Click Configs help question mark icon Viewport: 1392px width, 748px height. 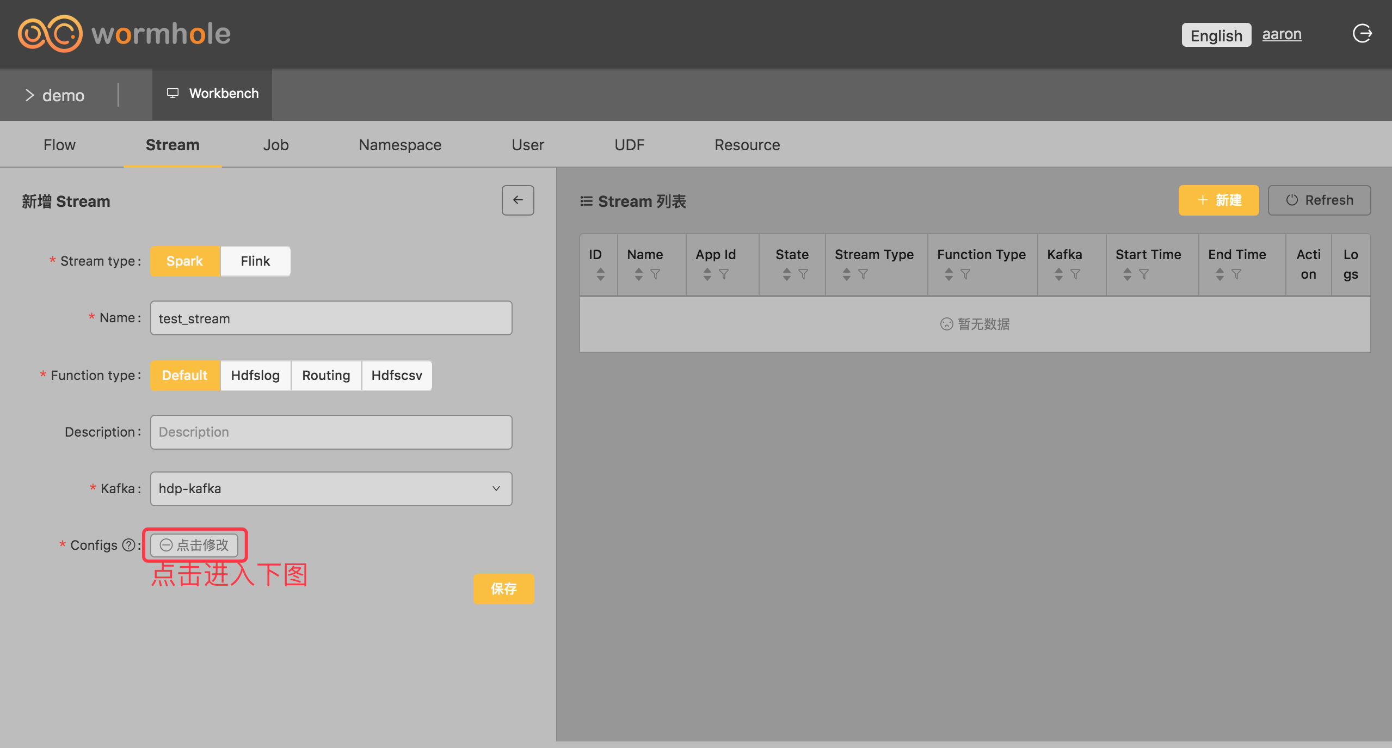click(128, 545)
